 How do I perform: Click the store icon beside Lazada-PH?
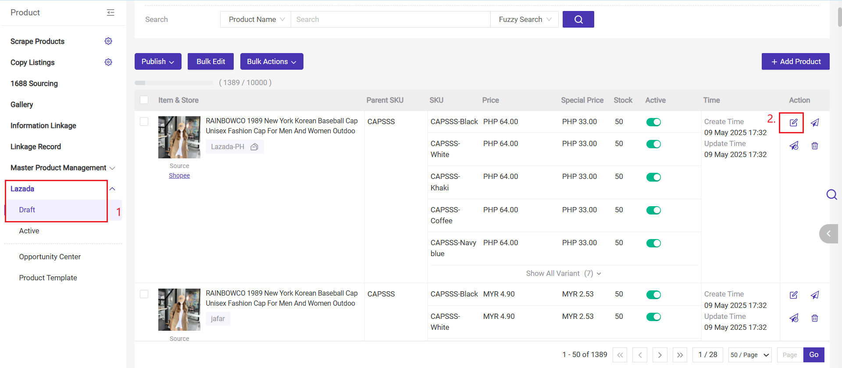254,147
